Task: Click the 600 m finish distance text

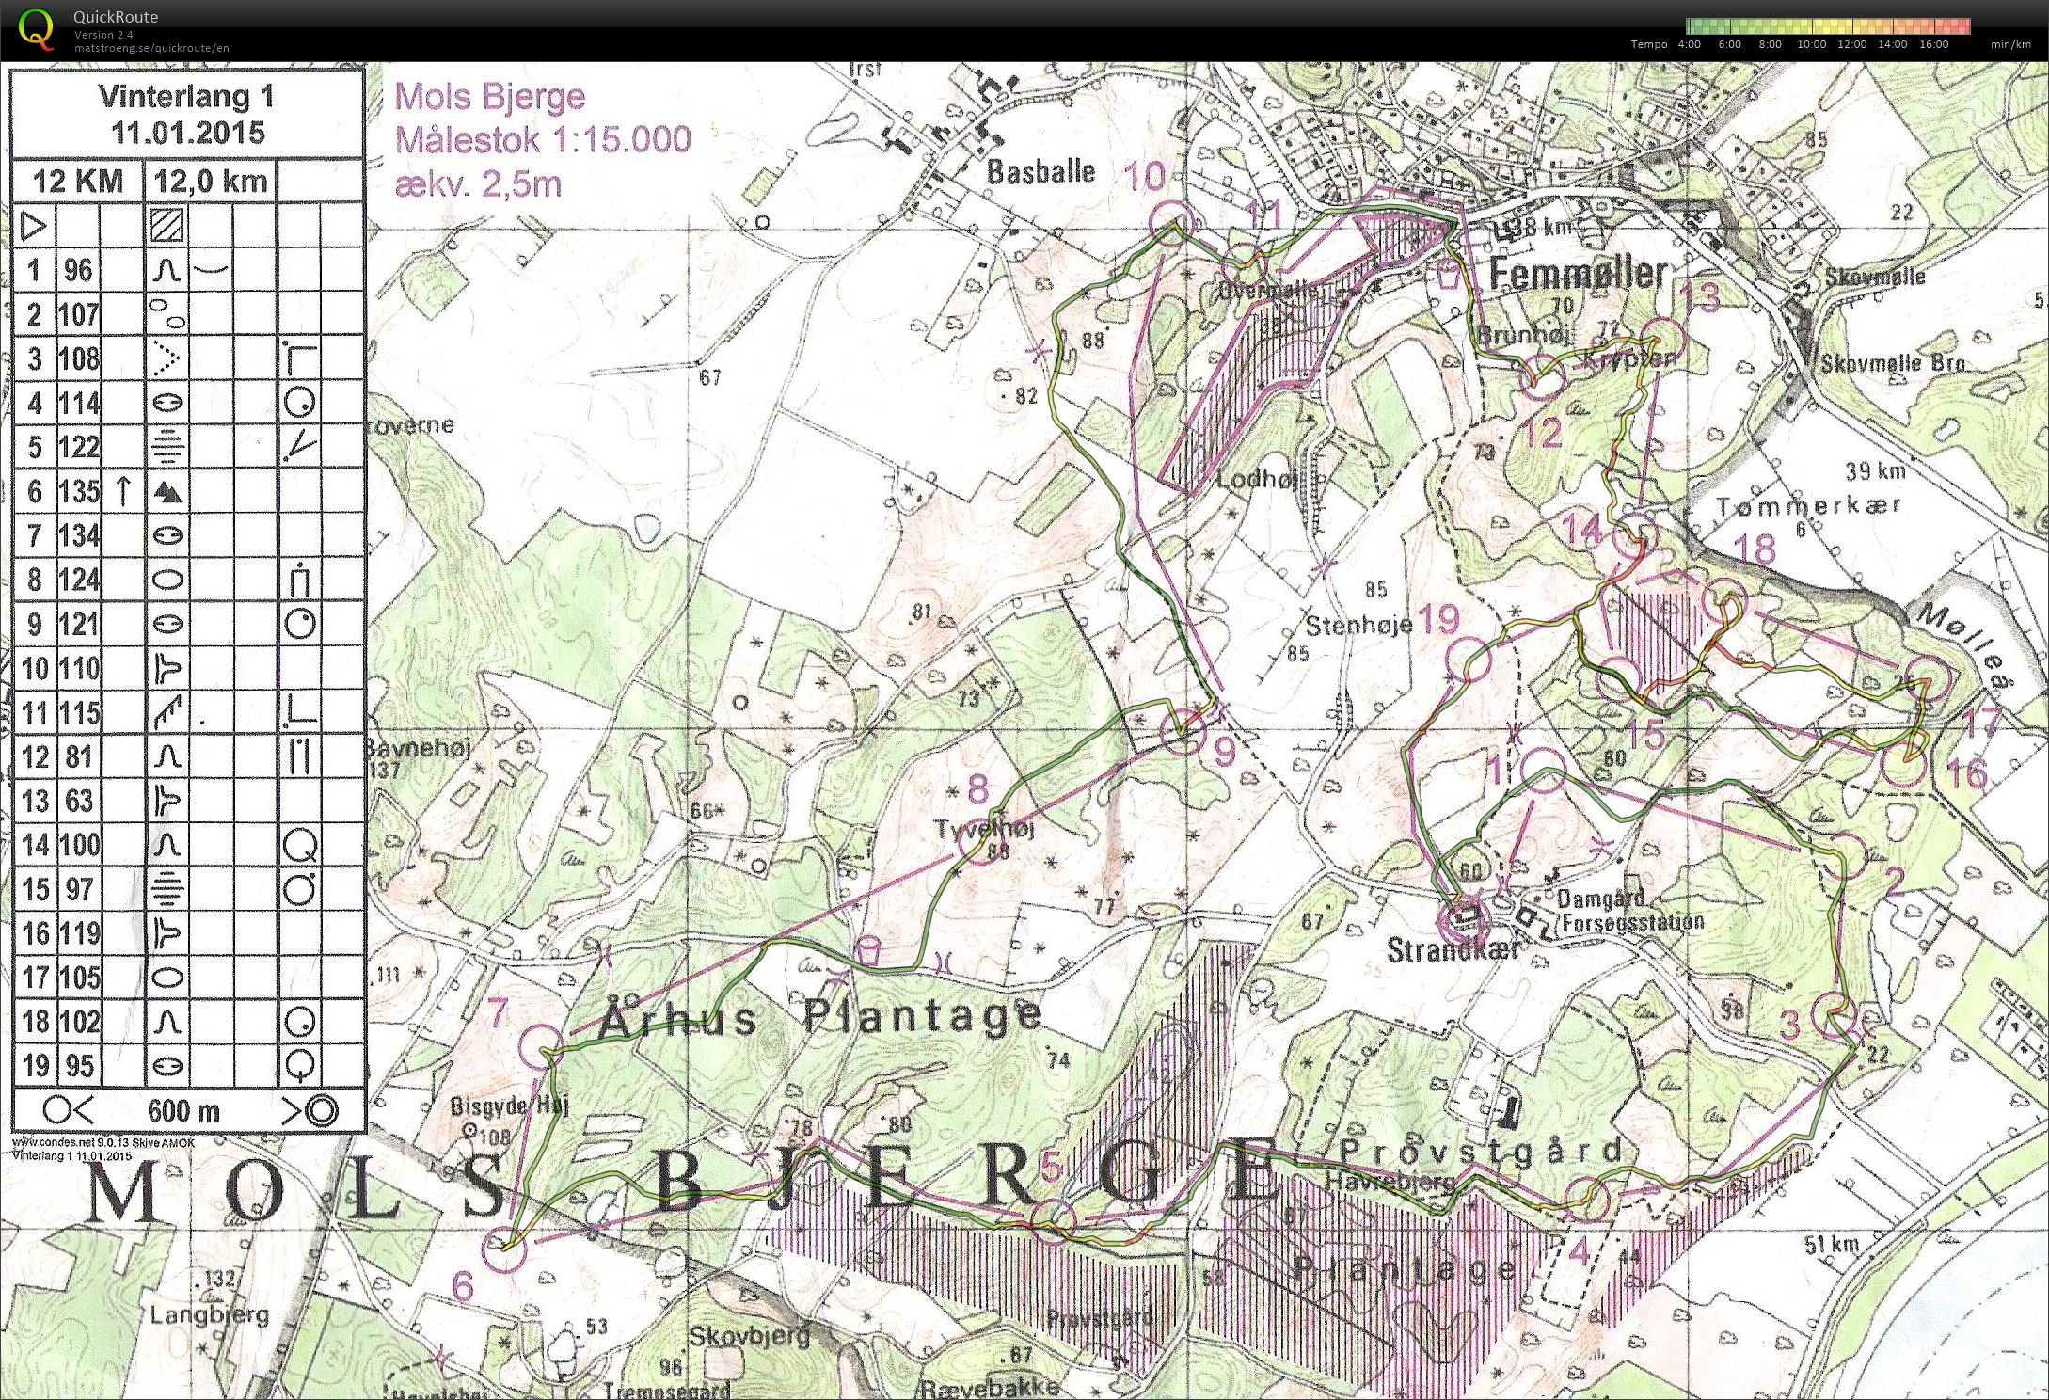Action: (x=183, y=1111)
